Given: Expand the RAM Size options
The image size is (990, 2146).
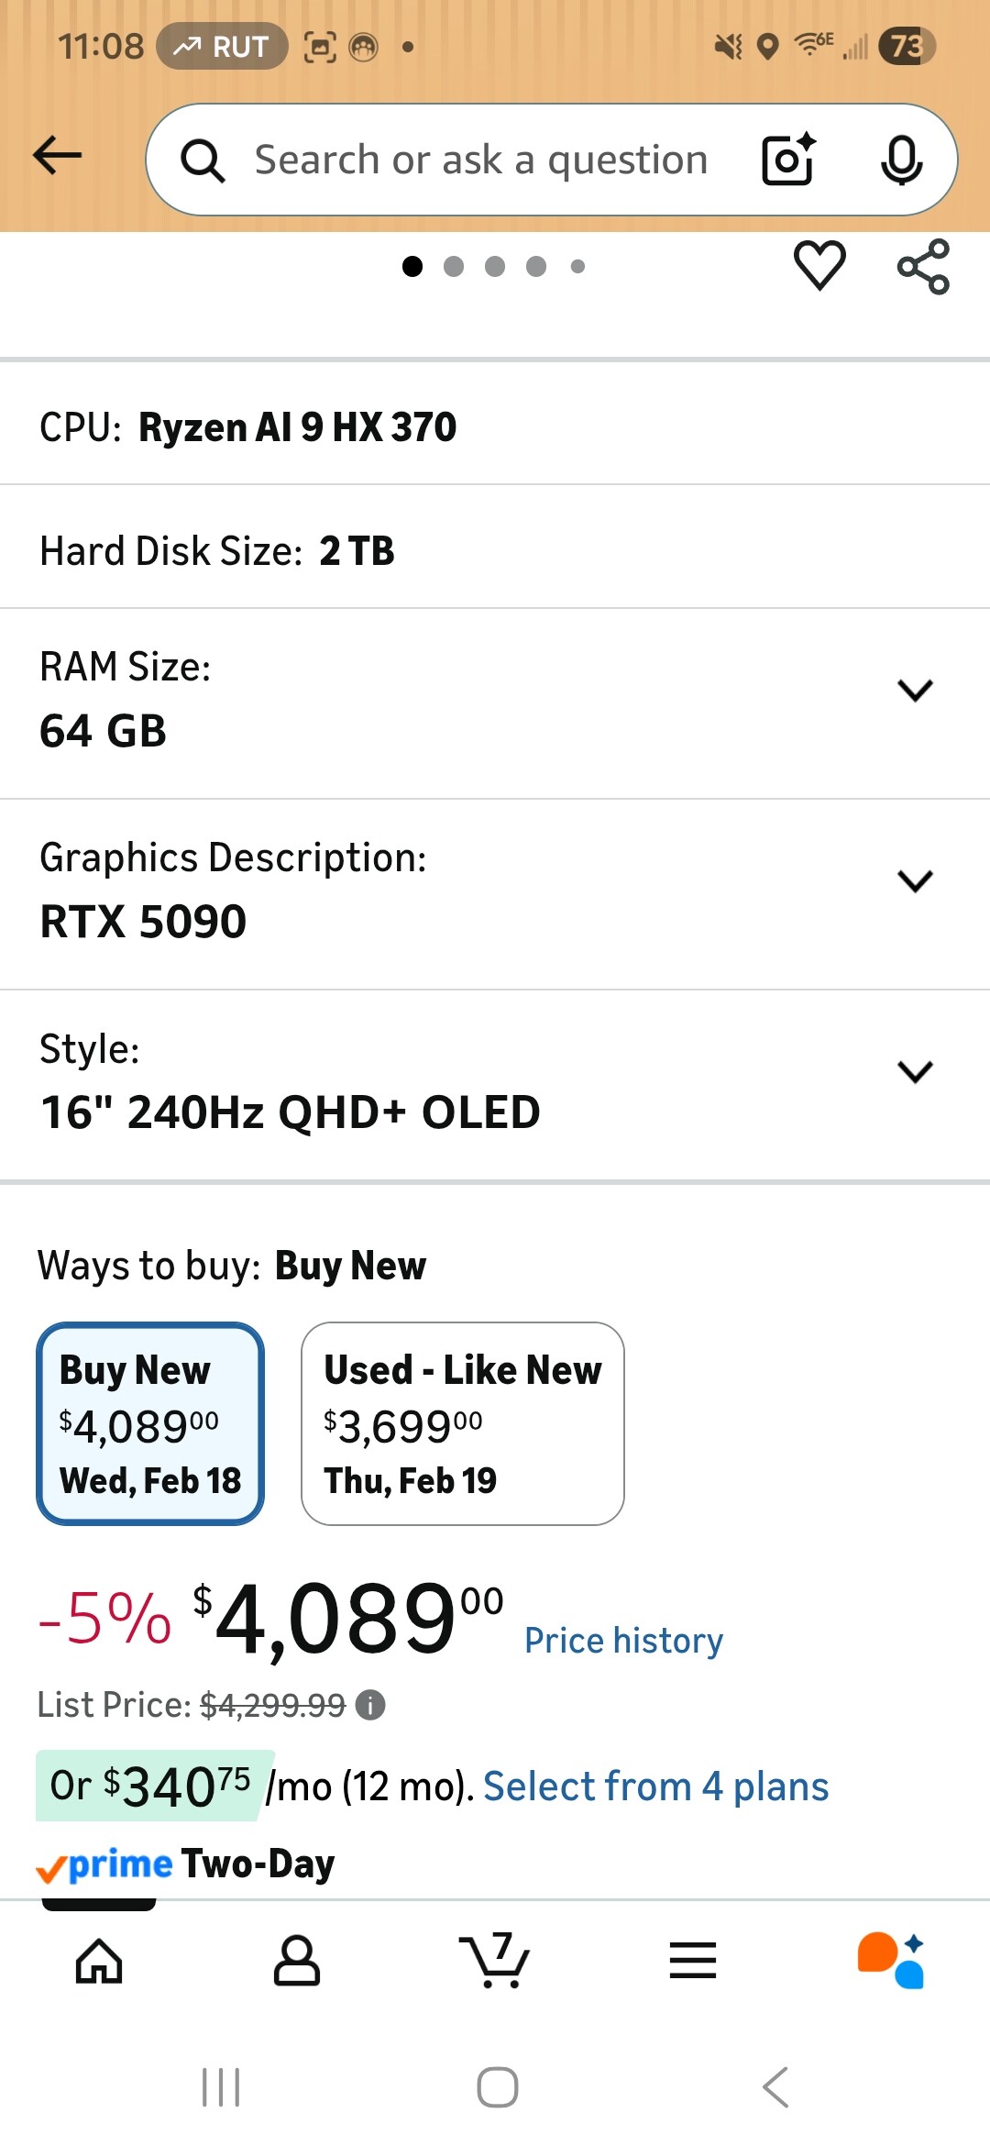Looking at the screenshot, I should point(915,690).
